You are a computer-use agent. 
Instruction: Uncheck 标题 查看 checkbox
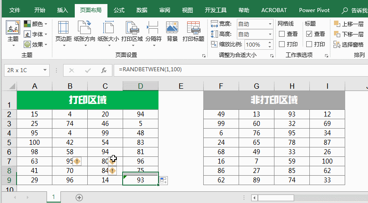(x=309, y=34)
